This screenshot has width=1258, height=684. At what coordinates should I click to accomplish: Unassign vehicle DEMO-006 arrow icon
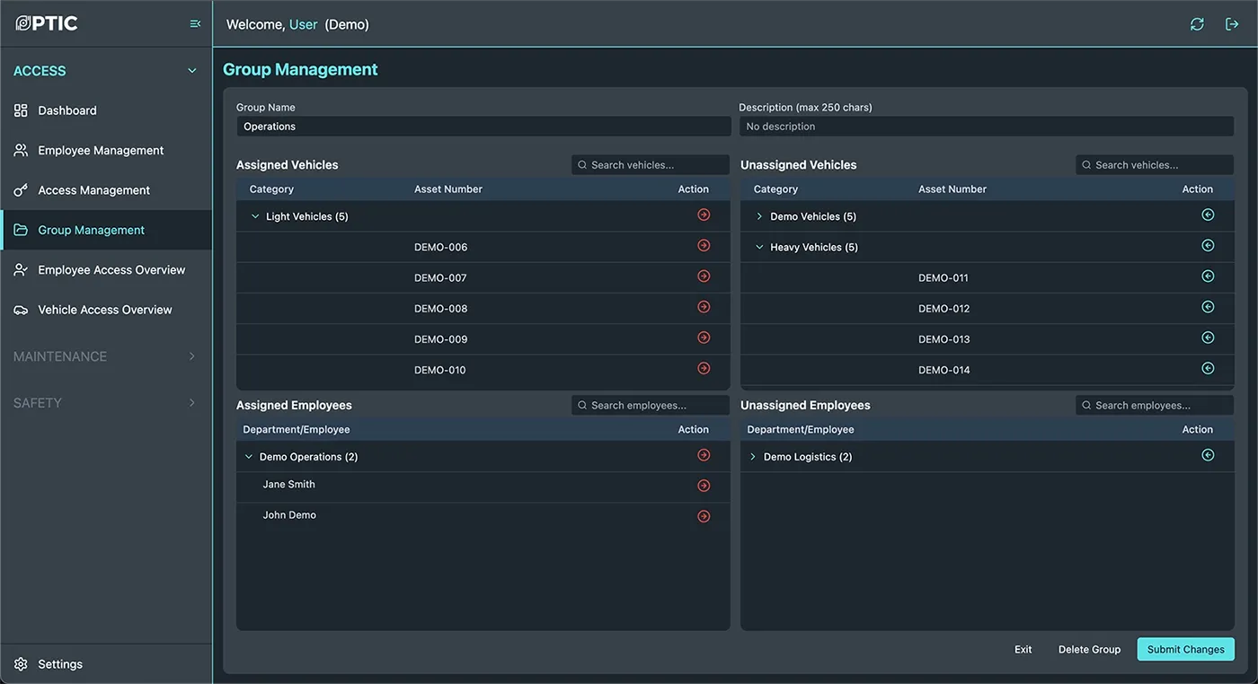click(704, 245)
